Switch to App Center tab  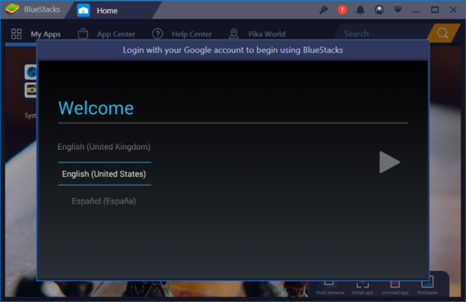pyautogui.click(x=116, y=34)
